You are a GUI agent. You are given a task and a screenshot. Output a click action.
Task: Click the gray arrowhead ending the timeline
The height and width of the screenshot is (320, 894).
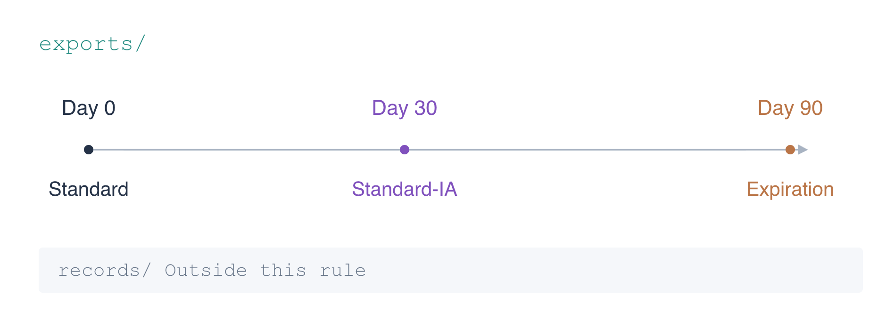pos(803,150)
